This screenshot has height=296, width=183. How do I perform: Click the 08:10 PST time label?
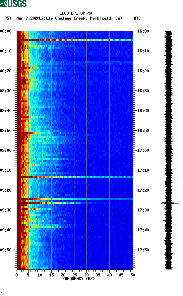[x=6, y=51]
